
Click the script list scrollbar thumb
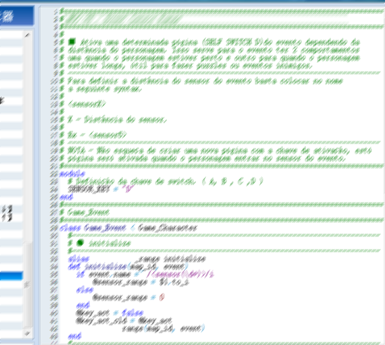click(x=29, y=285)
